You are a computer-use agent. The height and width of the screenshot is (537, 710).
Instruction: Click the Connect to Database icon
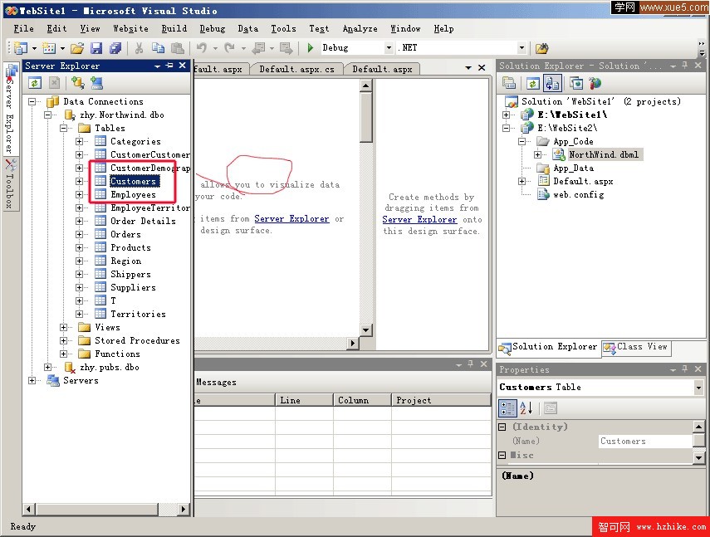(x=77, y=83)
